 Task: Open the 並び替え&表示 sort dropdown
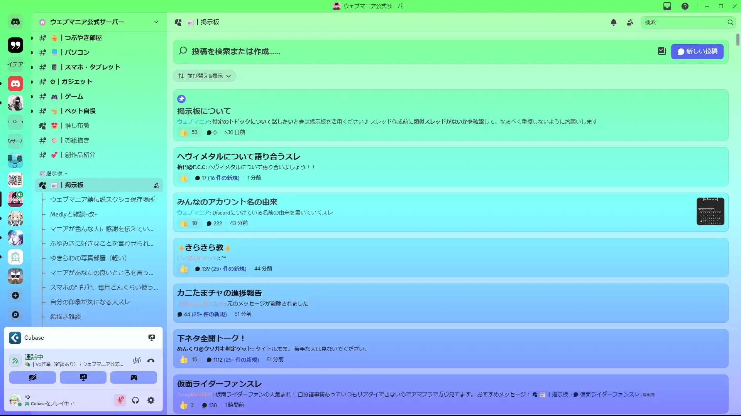pos(204,76)
